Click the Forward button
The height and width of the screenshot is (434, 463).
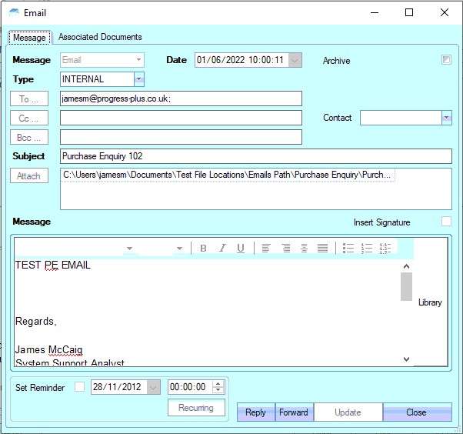pos(294,412)
